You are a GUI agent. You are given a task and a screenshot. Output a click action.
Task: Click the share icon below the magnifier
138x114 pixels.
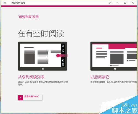coord(63,51)
